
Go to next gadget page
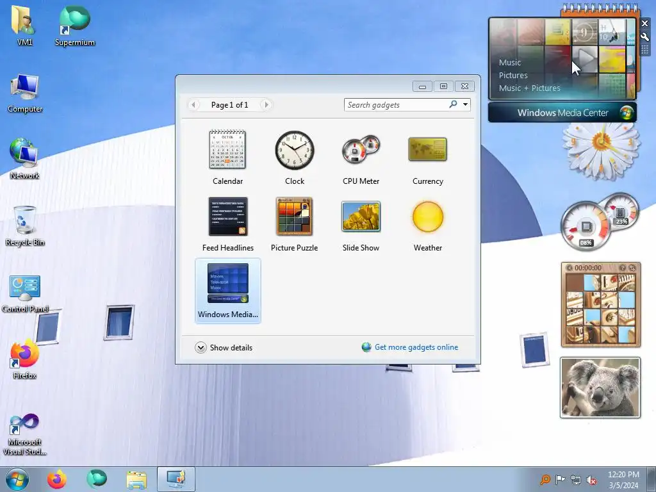266,104
